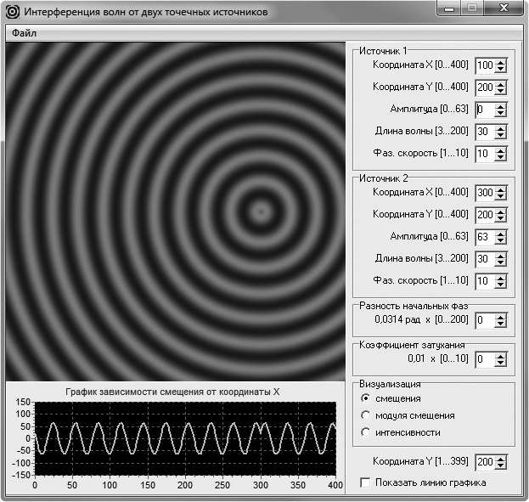Focus Источник 2 Фаз. скорость input field
Image resolution: width=529 pixels, height=502 pixels.
(485, 281)
